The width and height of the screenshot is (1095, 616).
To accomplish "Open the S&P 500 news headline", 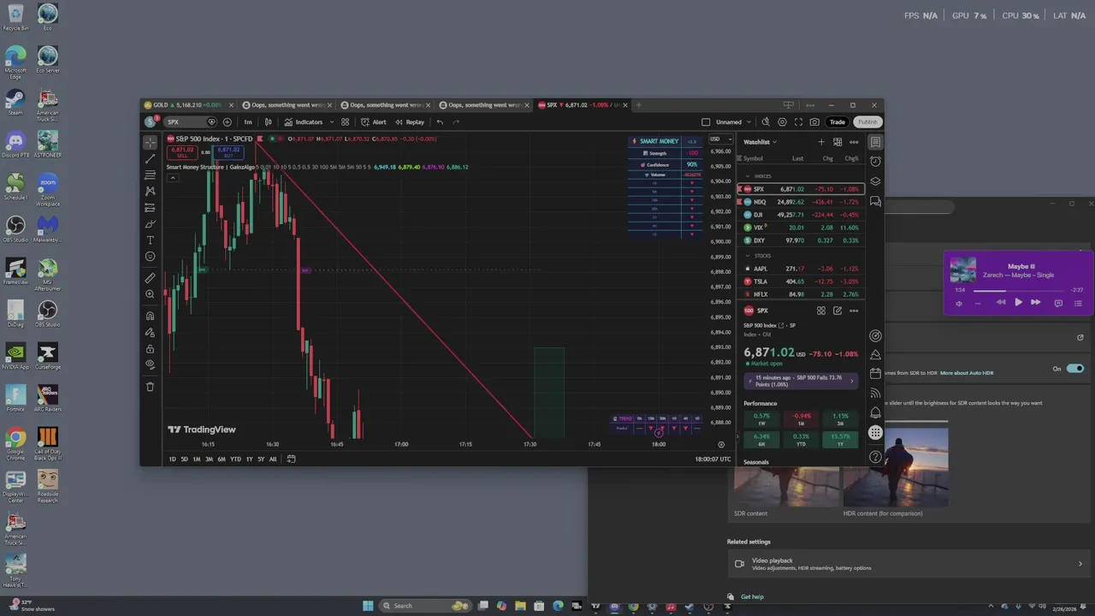I will click(801, 381).
